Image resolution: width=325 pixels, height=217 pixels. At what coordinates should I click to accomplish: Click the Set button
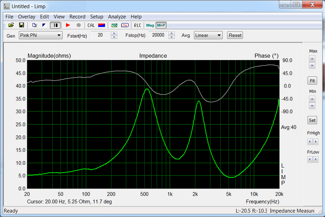312,120
